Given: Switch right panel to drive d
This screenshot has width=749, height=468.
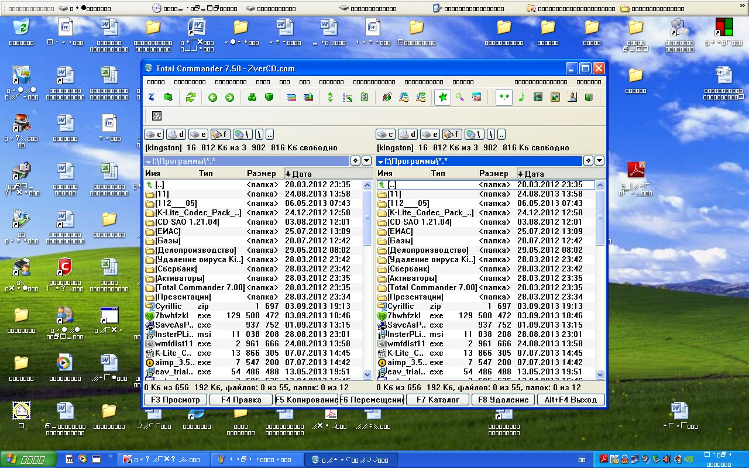Looking at the screenshot, I should 408,135.
